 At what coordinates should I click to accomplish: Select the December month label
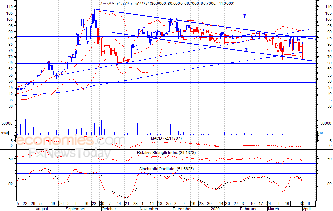coord(182,209)
